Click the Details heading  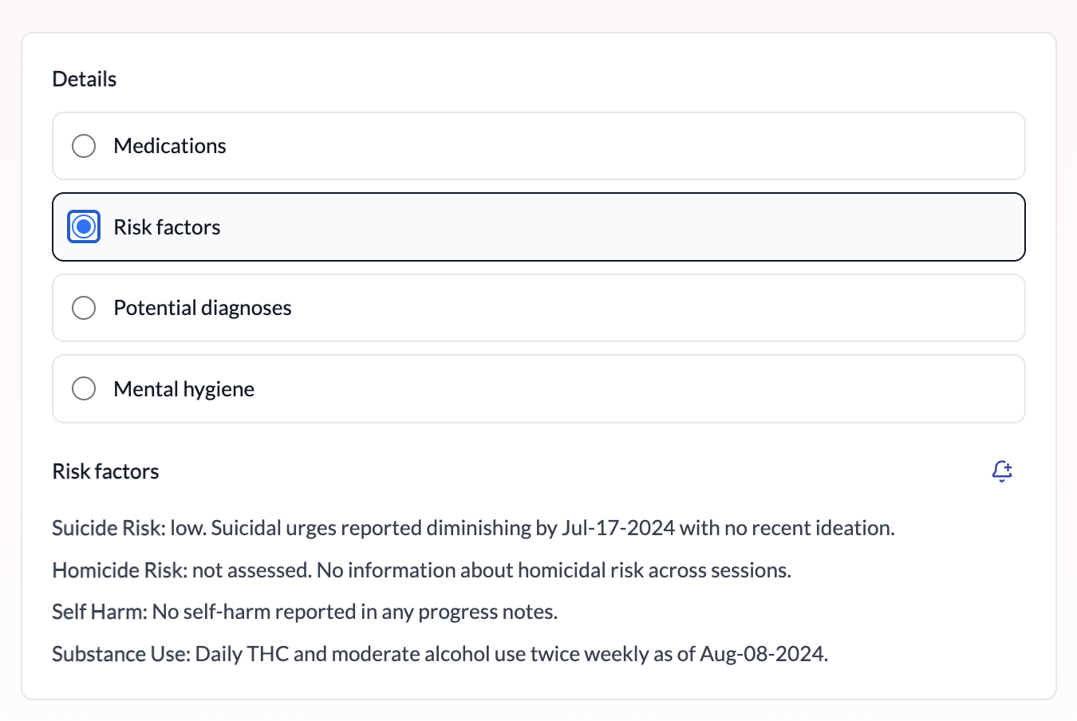pyautogui.click(x=84, y=78)
